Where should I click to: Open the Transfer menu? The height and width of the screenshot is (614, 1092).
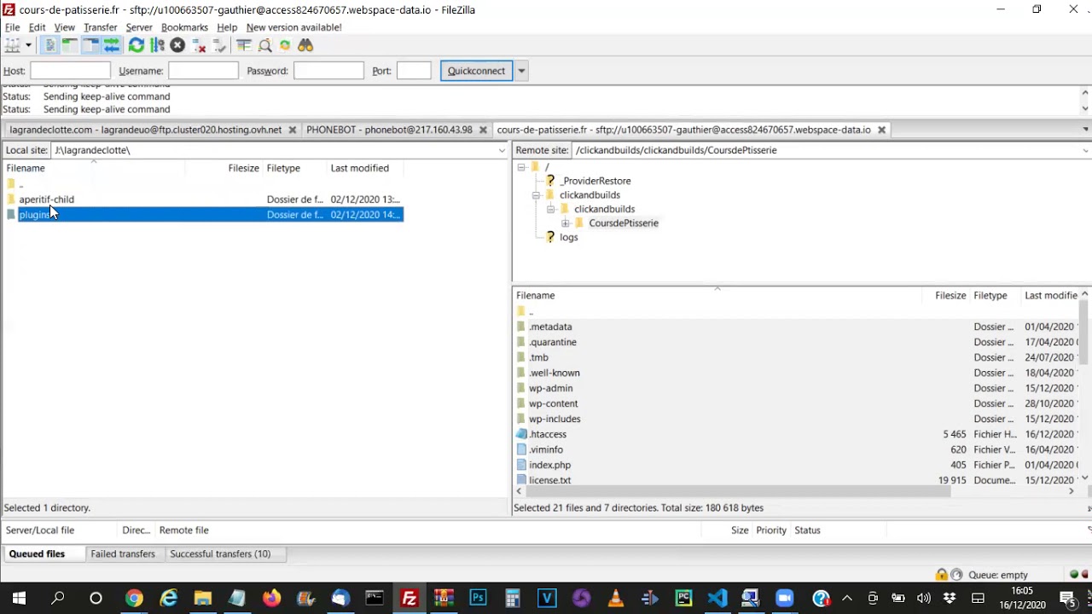(x=101, y=27)
